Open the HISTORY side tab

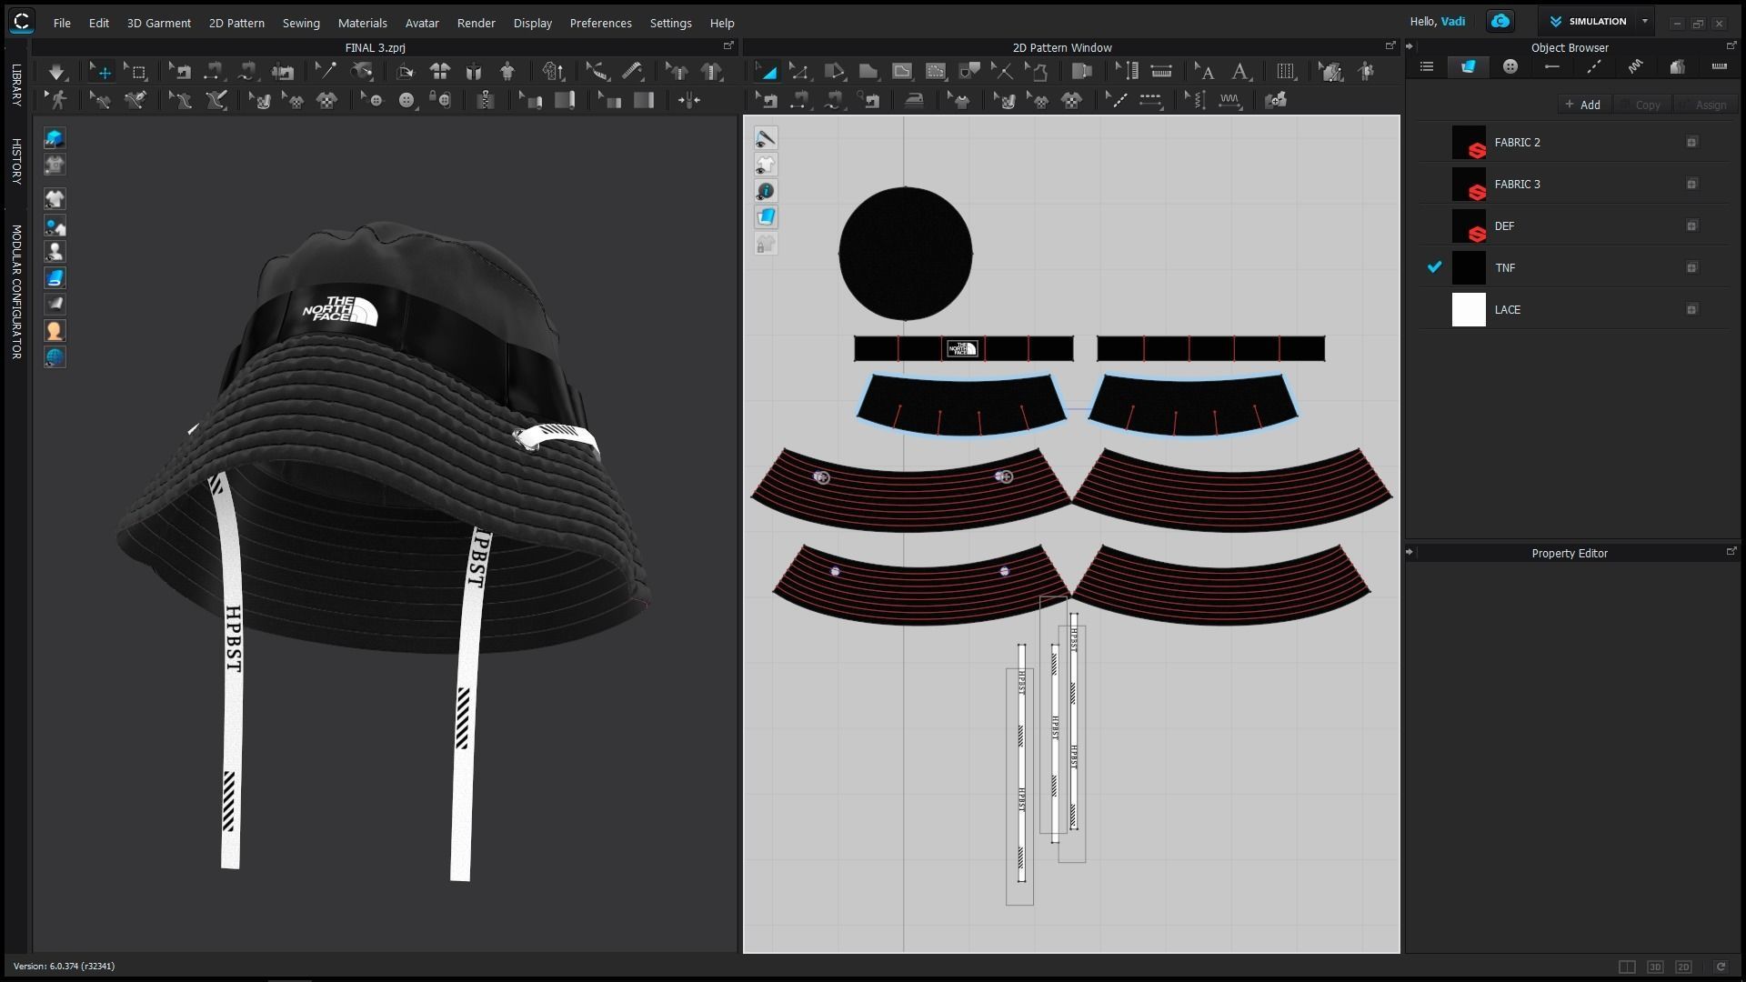[16, 161]
